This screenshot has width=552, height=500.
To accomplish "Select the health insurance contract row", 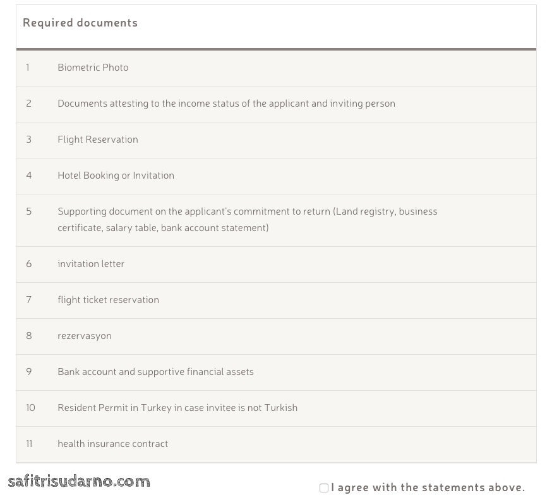I will pos(113,444).
